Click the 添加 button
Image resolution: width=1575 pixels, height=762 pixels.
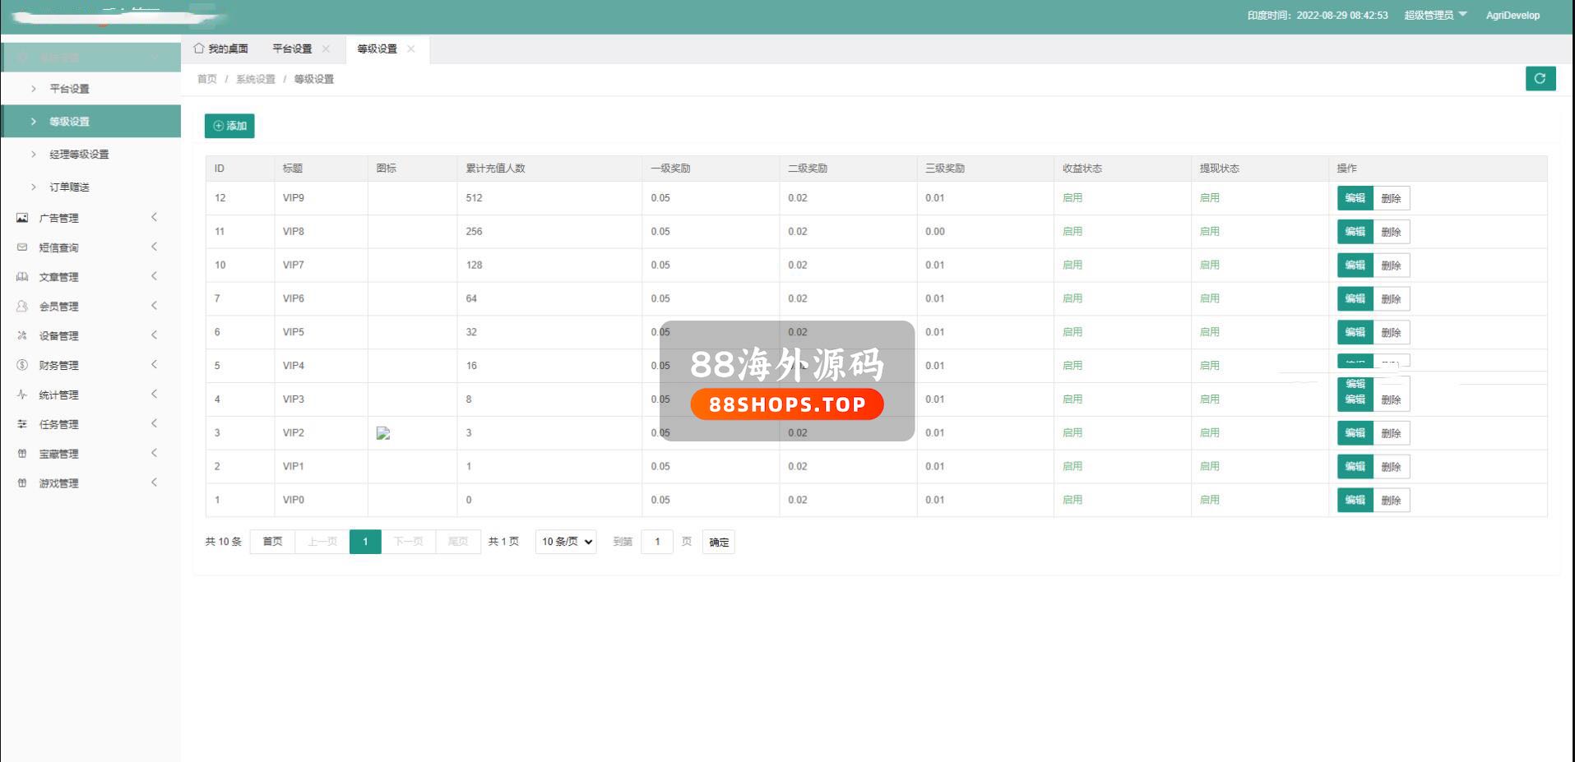coord(229,126)
